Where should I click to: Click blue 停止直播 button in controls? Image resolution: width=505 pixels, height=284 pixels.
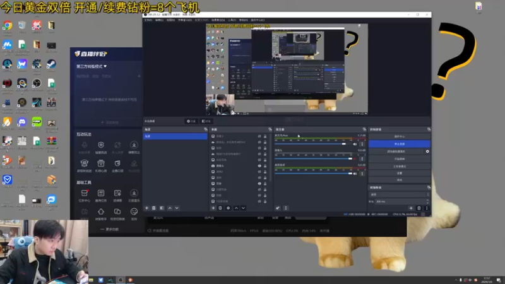pyautogui.click(x=400, y=144)
